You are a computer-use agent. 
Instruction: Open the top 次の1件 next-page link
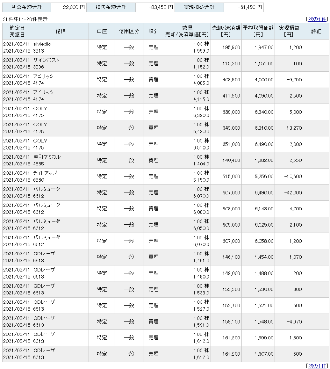[x=317, y=19]
